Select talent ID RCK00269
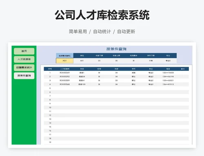 point(65,73)
